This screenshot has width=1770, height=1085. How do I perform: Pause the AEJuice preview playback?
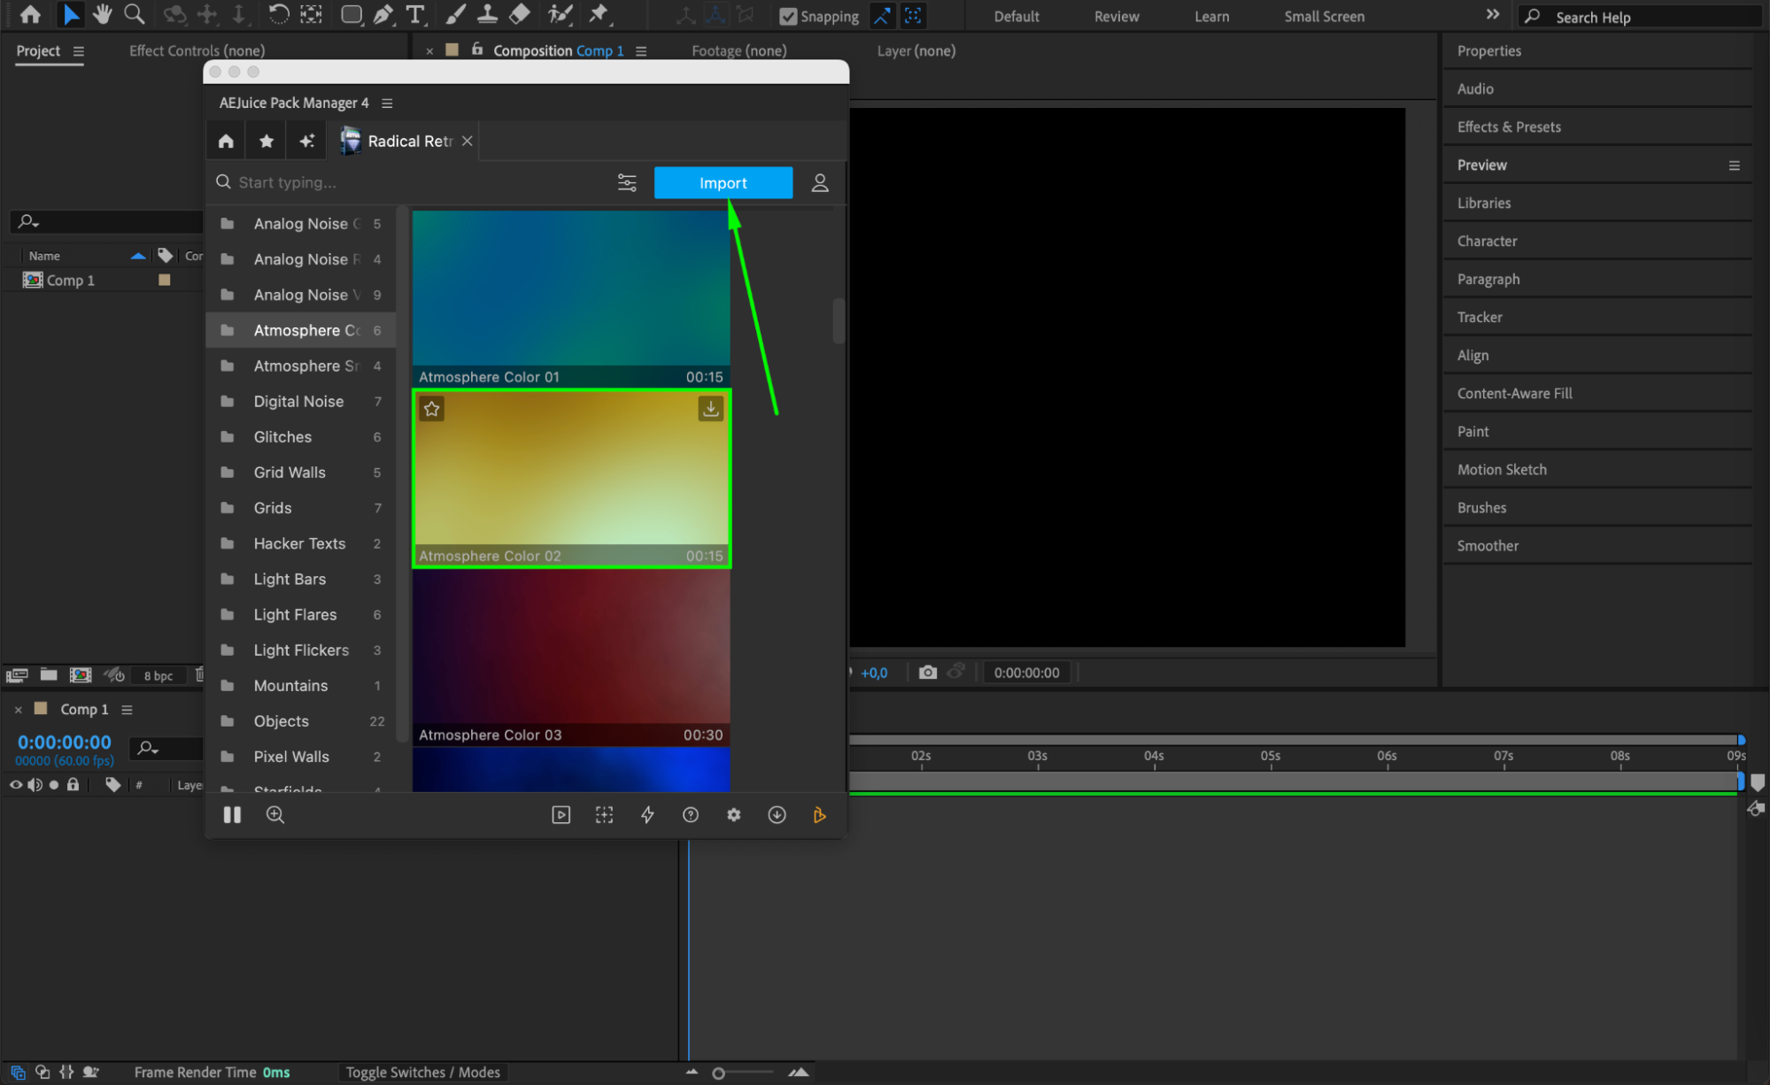point(232,815)
